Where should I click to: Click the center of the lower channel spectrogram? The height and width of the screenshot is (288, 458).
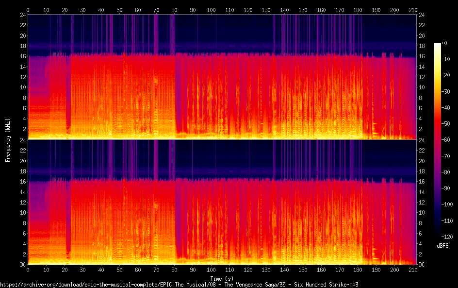click(x=222, y=202)
